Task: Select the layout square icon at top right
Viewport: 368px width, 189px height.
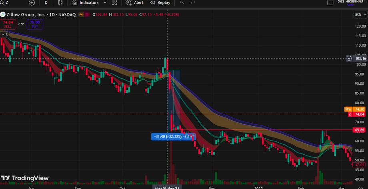Action: 330,2
